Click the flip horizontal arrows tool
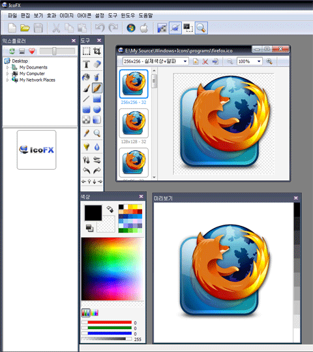The height and width of the screenshot is (352, 313). click(97, 160)
